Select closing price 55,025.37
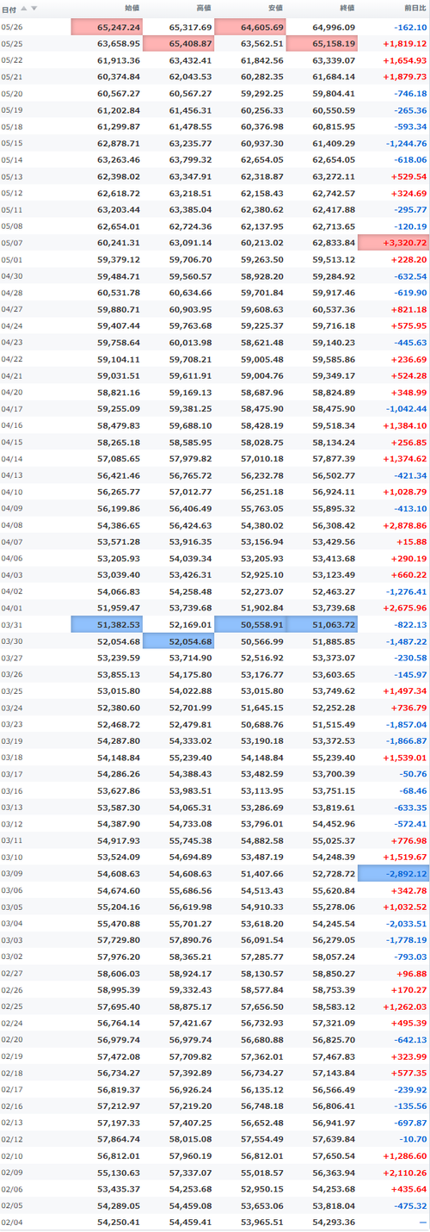This screenshot has width=430, height=1232. coord(334,839)
